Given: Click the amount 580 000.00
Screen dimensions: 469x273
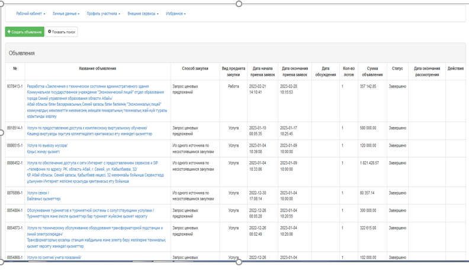Looking at the screenshot, I should tap(368, 128).
